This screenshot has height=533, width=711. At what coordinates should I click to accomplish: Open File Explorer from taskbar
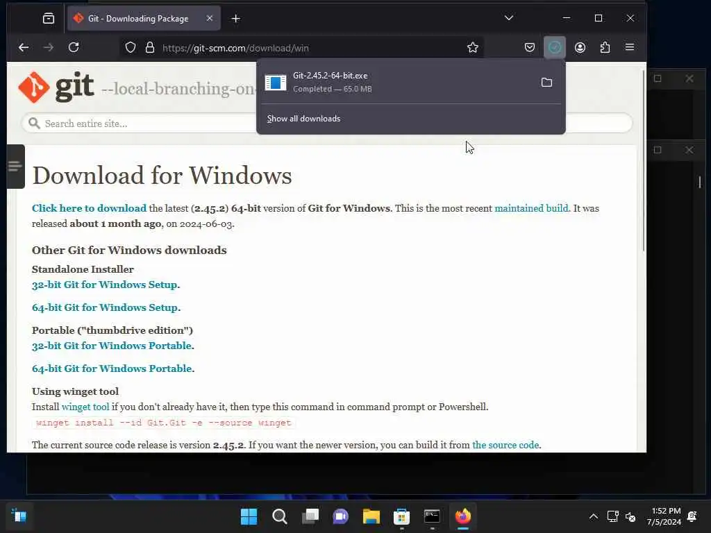pyautogui.click(x=371, y=516)
